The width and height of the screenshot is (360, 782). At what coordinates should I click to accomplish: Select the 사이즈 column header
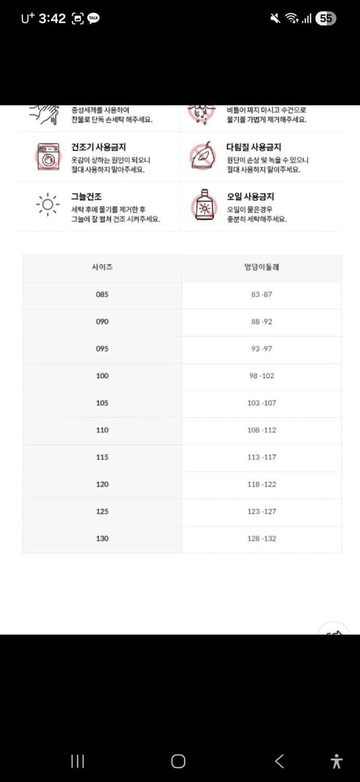pos(102,267)
